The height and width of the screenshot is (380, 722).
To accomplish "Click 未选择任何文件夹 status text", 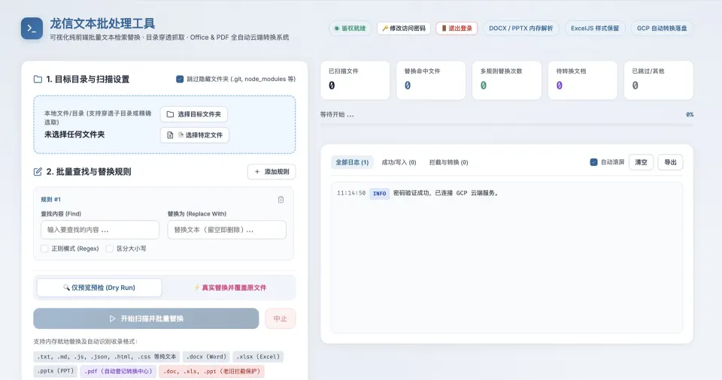I will 74,134.
